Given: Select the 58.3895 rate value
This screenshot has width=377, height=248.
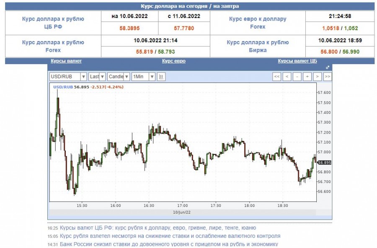Looking at the screenshot, I should (129, 28).
